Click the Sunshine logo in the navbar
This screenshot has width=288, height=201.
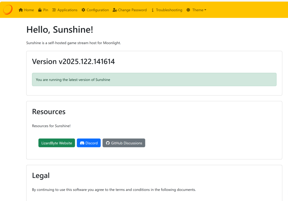coord(8,10)
